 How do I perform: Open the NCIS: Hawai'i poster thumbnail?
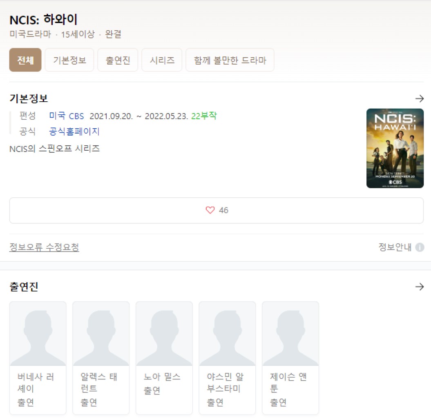click(395, 148)
